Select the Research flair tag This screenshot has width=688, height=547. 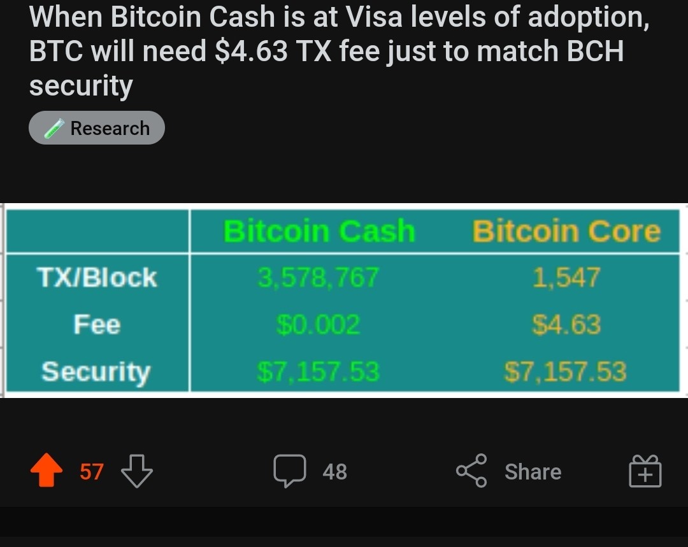tap(97, 127)
